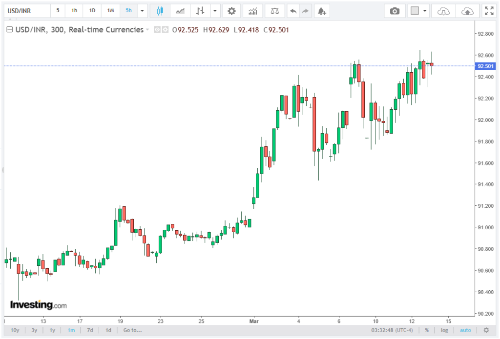Screen dimensions: 500x339
Task: Load chart layout from cloud
Action: click(443, 11)
